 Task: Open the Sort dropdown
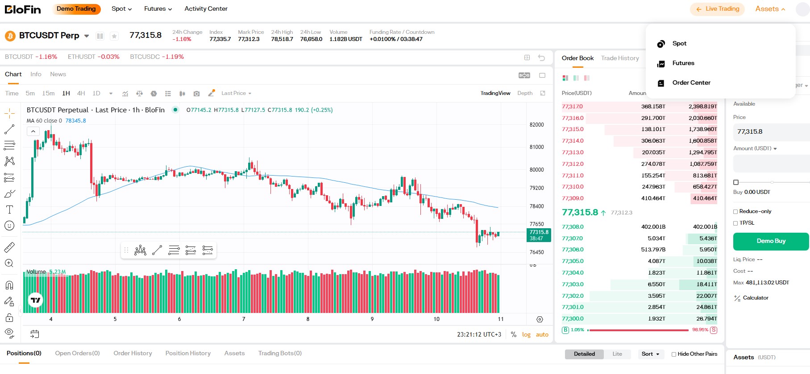pyautogui.click(x=650, y=354)
